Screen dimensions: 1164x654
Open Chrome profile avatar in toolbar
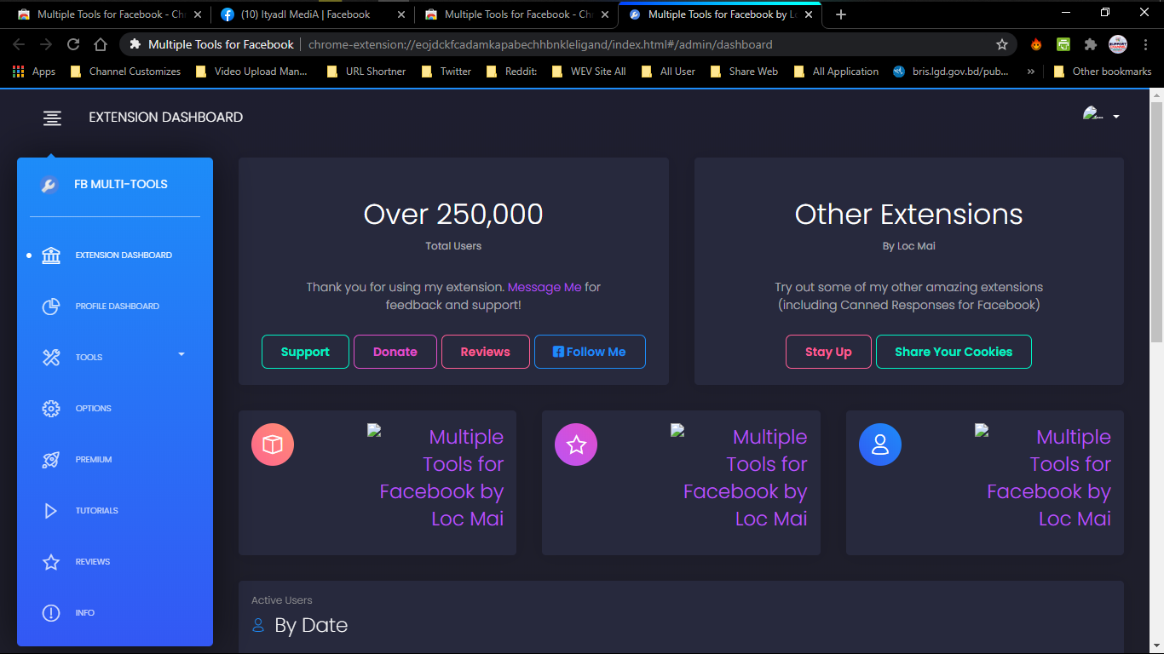tap(1118, 44)
